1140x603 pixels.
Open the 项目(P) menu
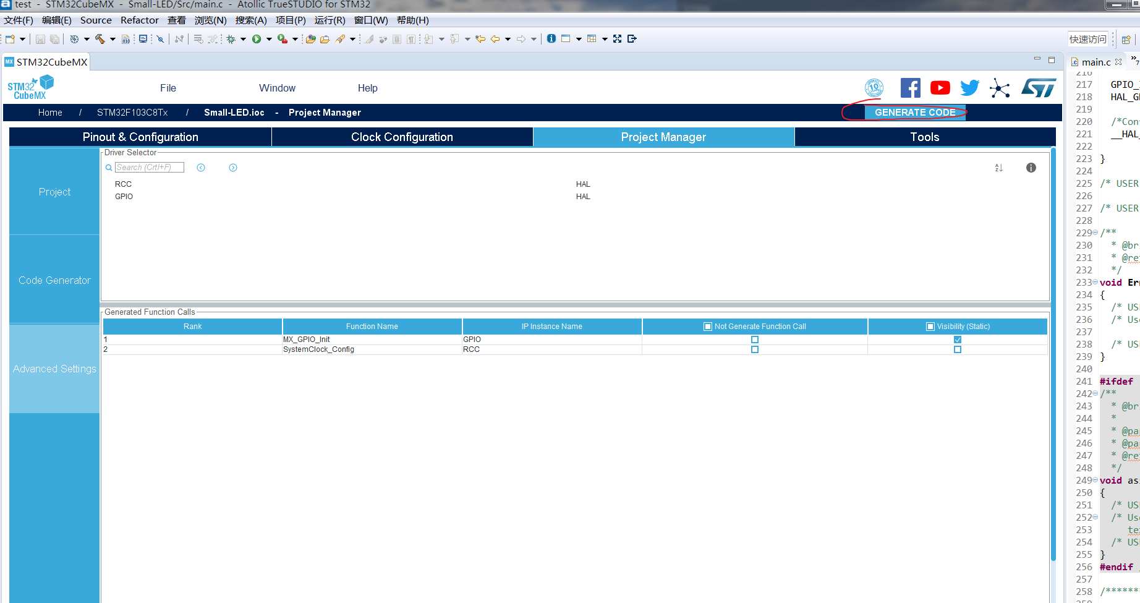tap(291, 20)
